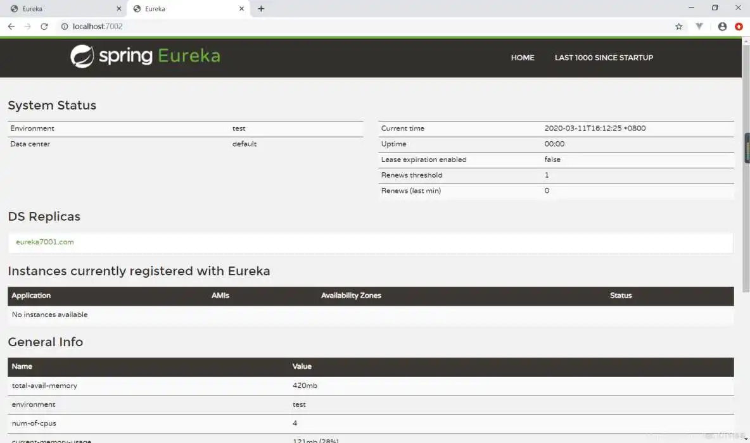The image size is (750, 443).
Task: Click the eureka7001.com replica link
Action: tap(44, 242)
